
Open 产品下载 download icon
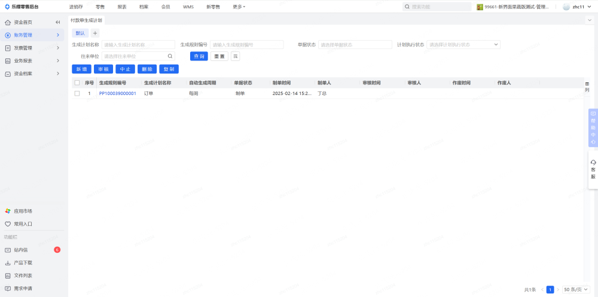pyautogui.click(x=8, y=263)
